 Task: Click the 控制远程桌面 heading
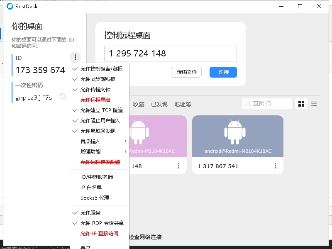coord(127,35)
